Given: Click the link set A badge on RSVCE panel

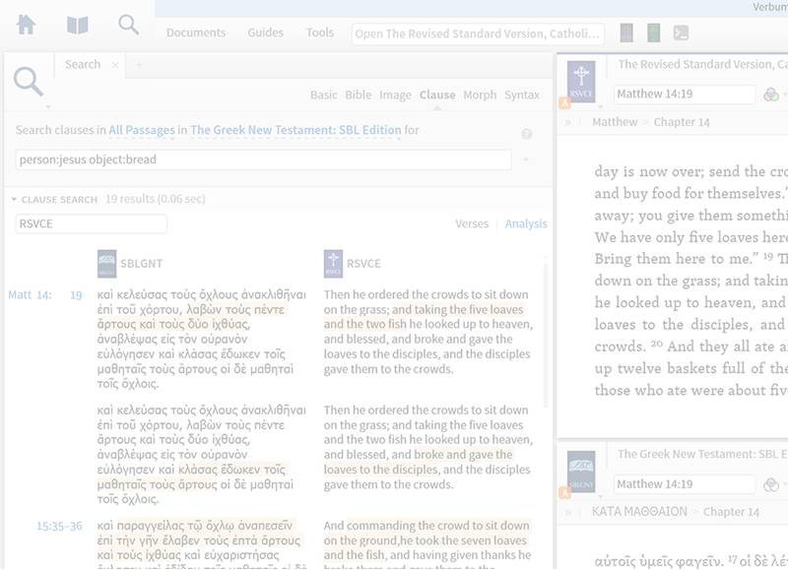Looking at the screenshot, I should (x=564, y=103).
